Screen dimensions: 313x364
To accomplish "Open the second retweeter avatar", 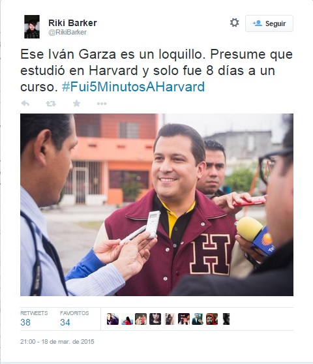I will point(127,319).
